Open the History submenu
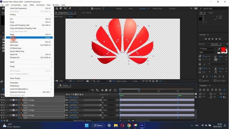This screenshot has width=229, height=129. tap(29, 14)
